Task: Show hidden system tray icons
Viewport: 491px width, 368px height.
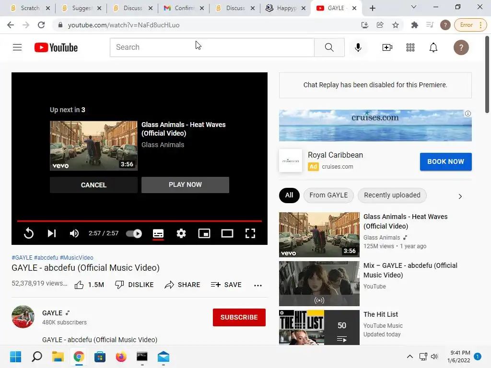Action: pos(409,356)
